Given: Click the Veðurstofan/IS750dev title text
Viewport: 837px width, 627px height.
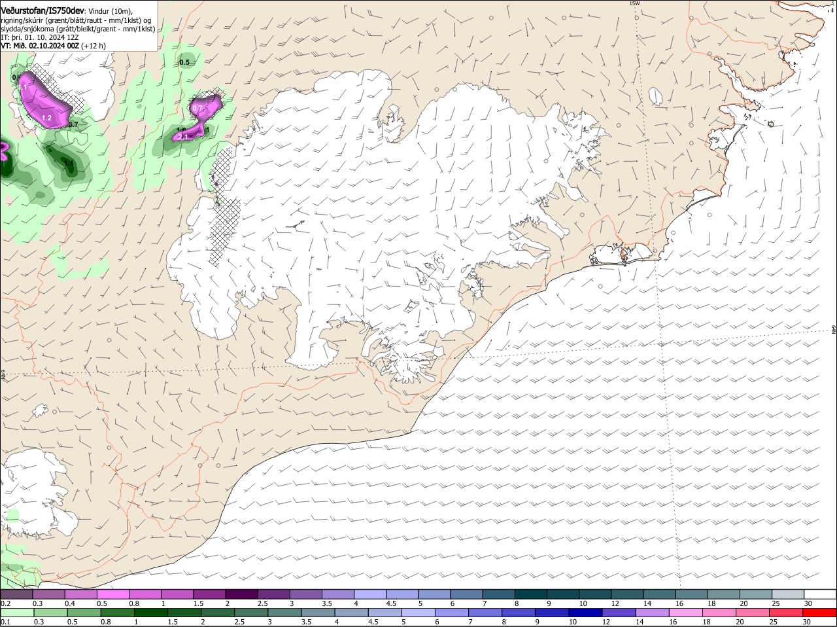Looking at the screenshot, I should coord(43,11).
